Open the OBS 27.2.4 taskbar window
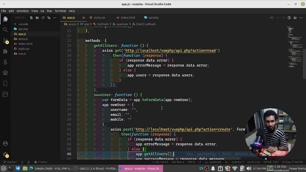Image resolution: width=306 pixels, height=172 pixels. 96,169
